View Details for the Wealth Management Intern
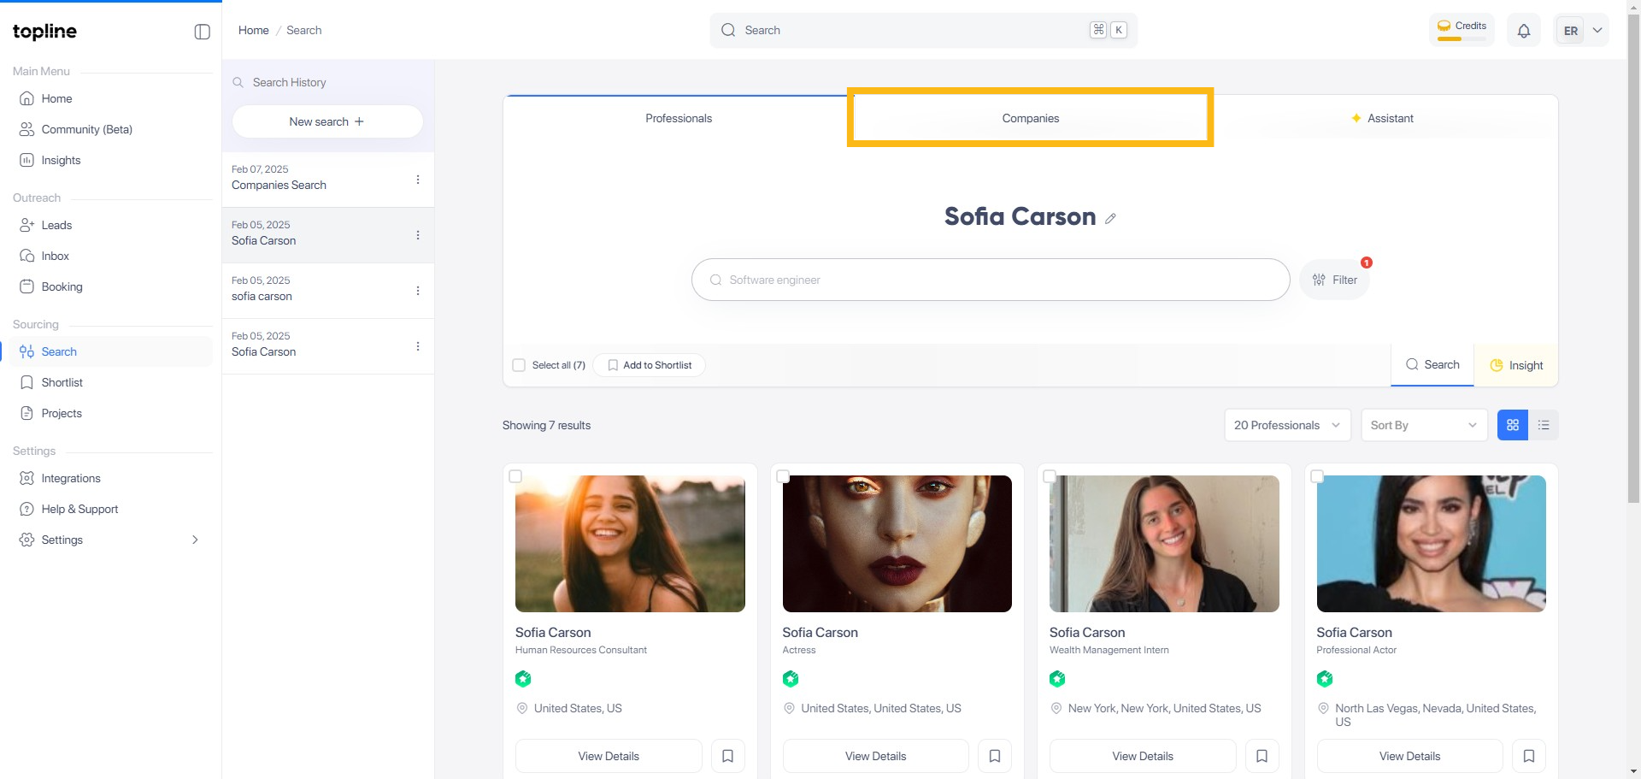 coord(1142,756)
